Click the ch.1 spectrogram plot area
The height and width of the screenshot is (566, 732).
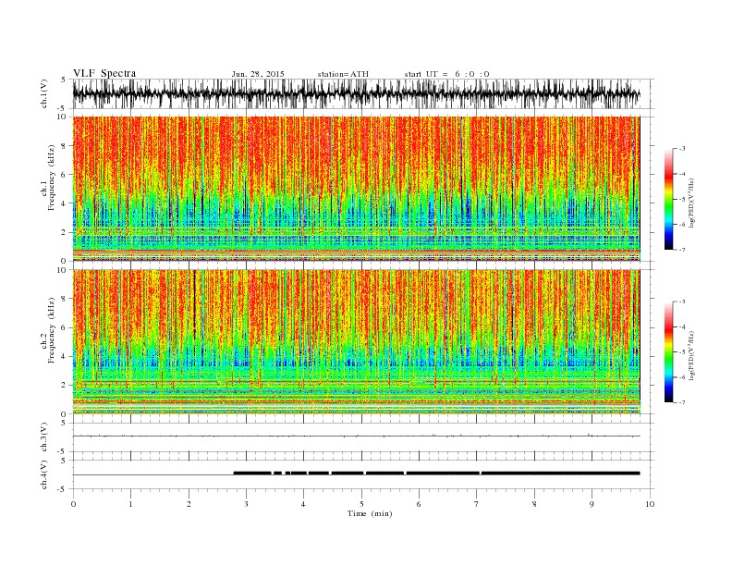tap(356, 189)
